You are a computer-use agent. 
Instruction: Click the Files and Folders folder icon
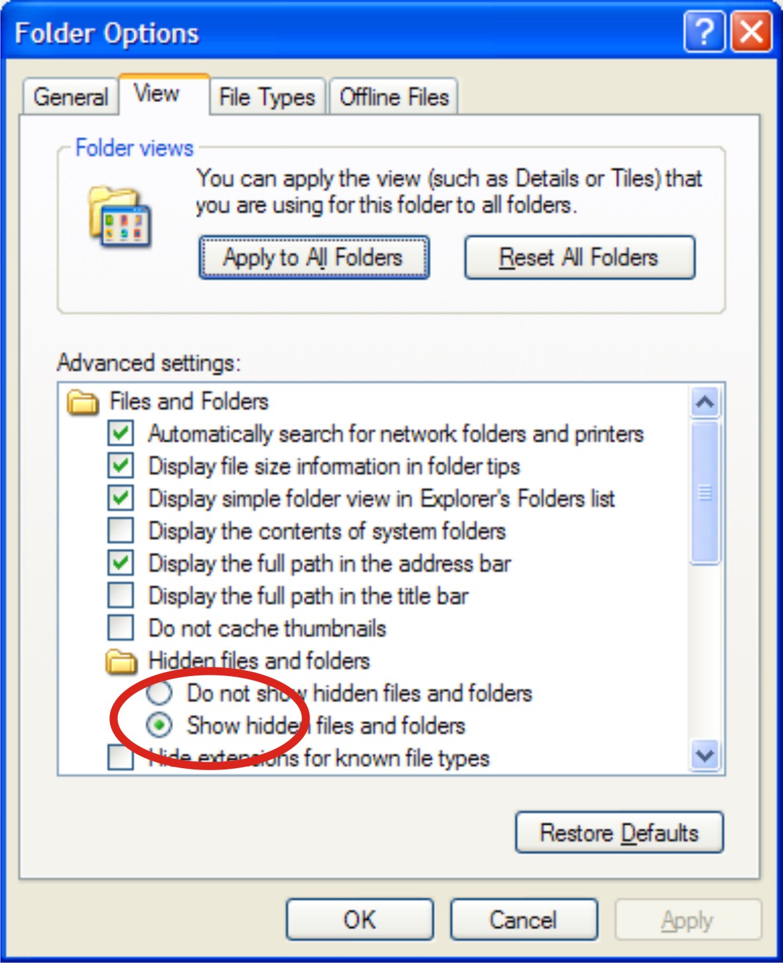pos(83,402)
